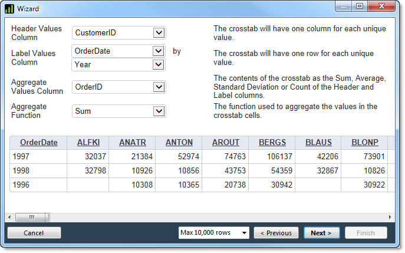Click the BLONP column header
The width and height of the screenshot is (405, 253).
coord(365,142)
